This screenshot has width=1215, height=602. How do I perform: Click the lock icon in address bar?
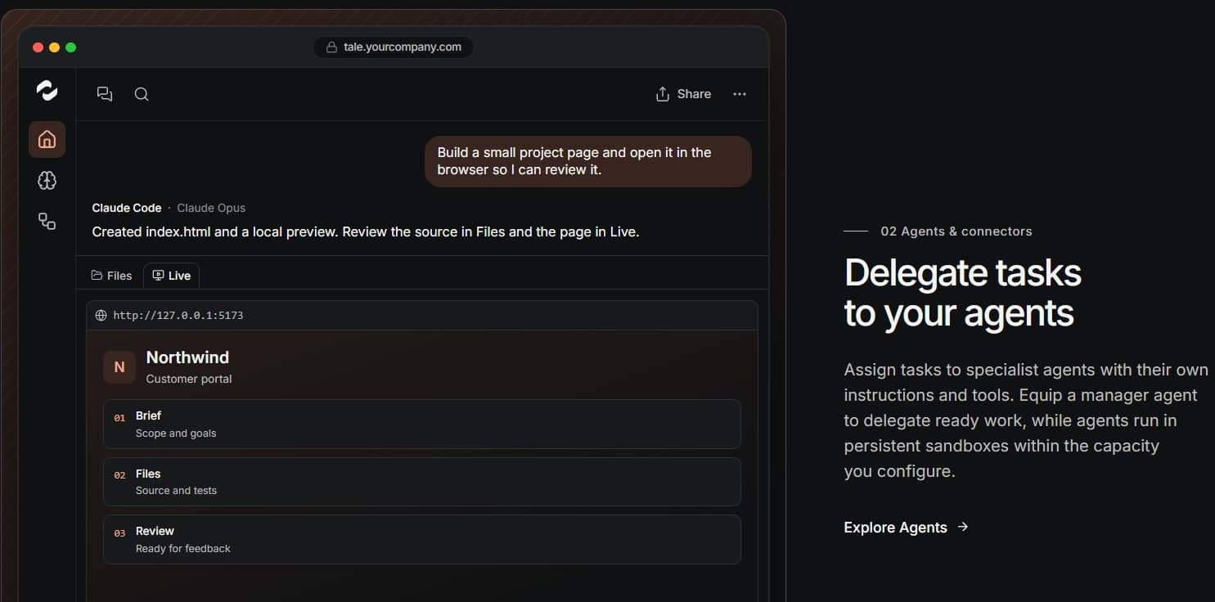331,47
